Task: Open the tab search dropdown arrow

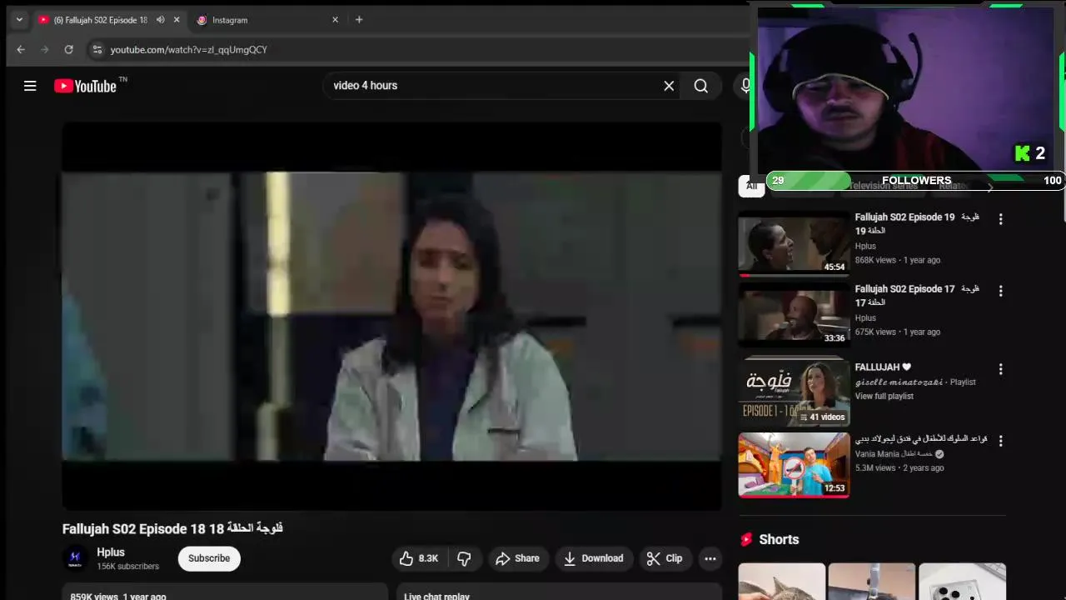Action: coord(19,20)
